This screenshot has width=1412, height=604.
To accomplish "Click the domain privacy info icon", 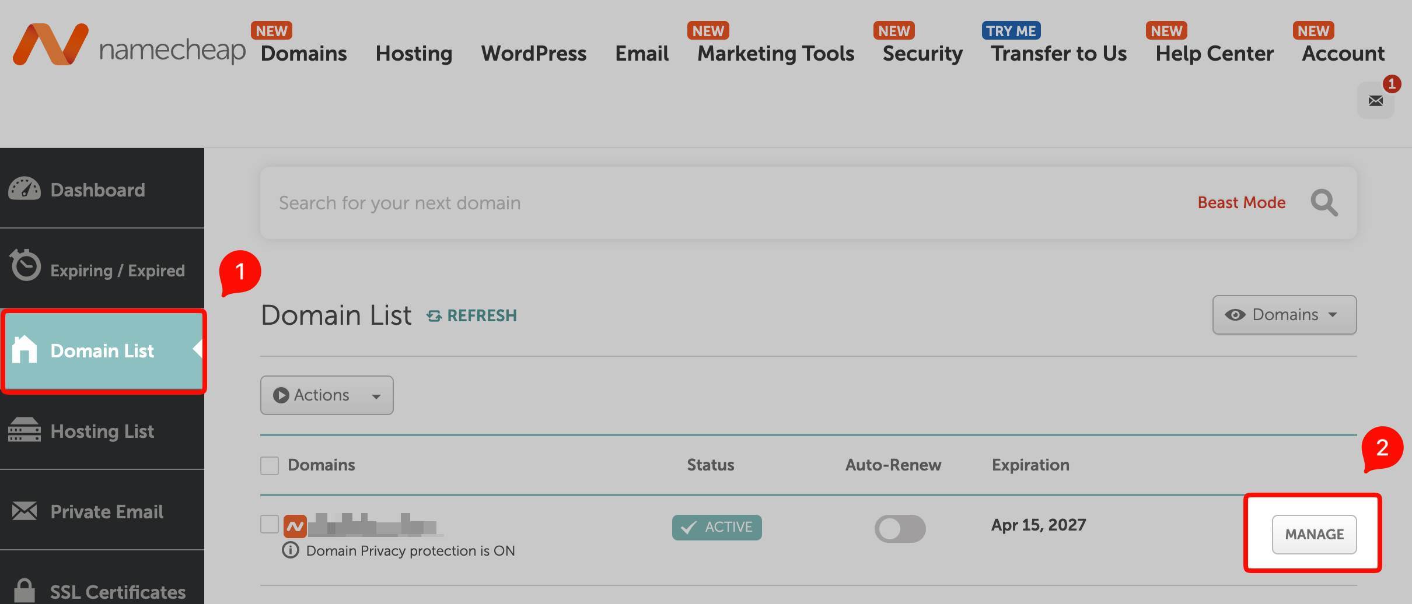I will click(x=290, y=550).
